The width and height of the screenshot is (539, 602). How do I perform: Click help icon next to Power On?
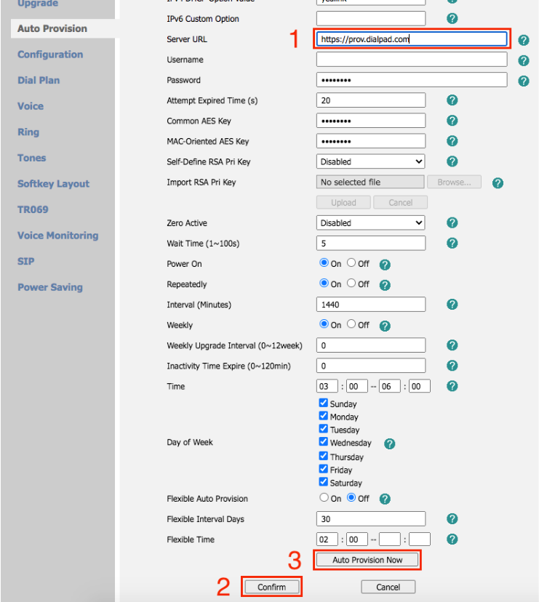(385, 265)
